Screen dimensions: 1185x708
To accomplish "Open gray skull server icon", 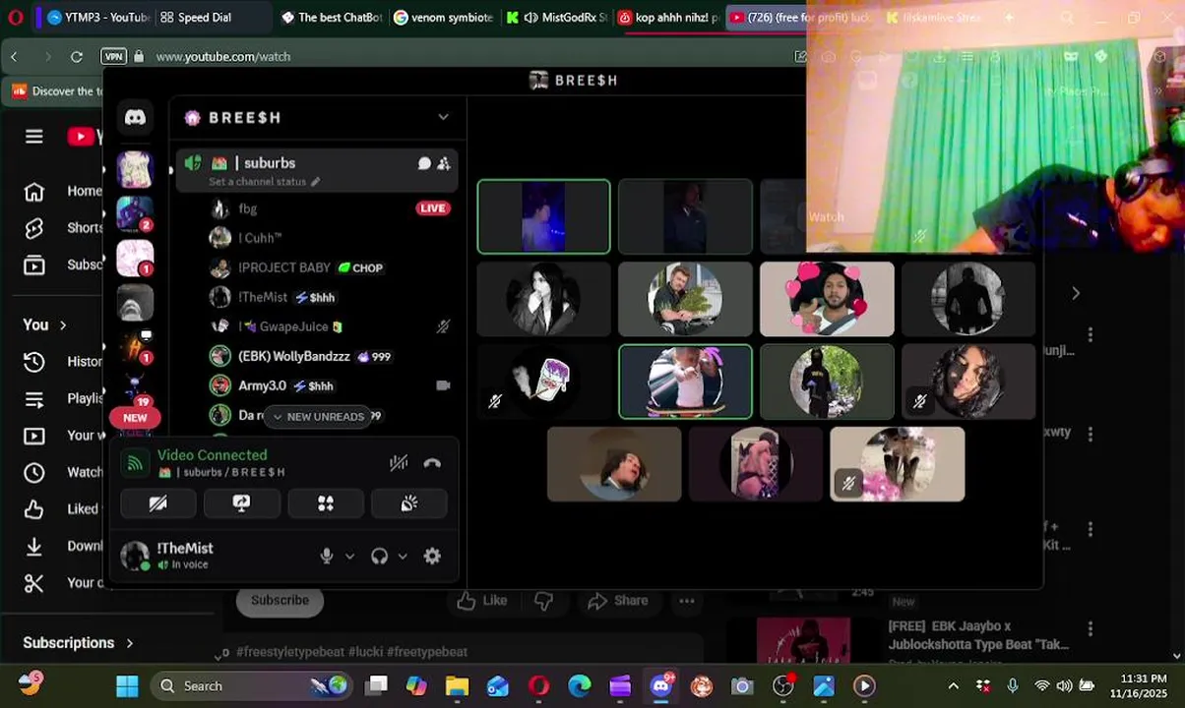I will pos(135,303).
